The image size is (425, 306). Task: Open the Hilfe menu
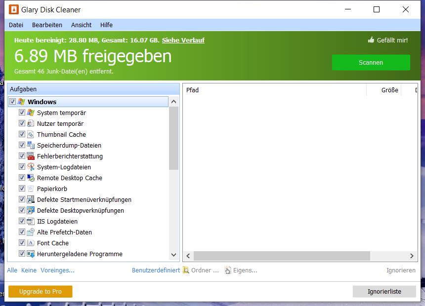[x=106, y=25]
